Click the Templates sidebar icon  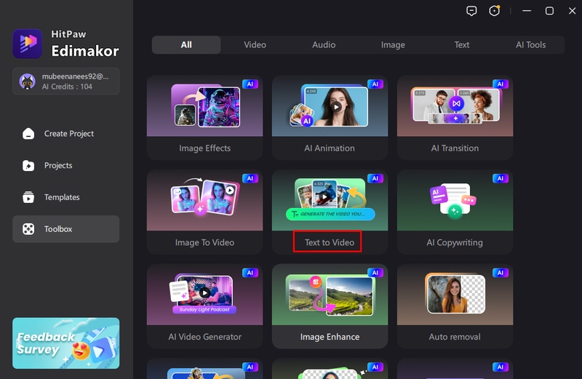click(28, 197)
